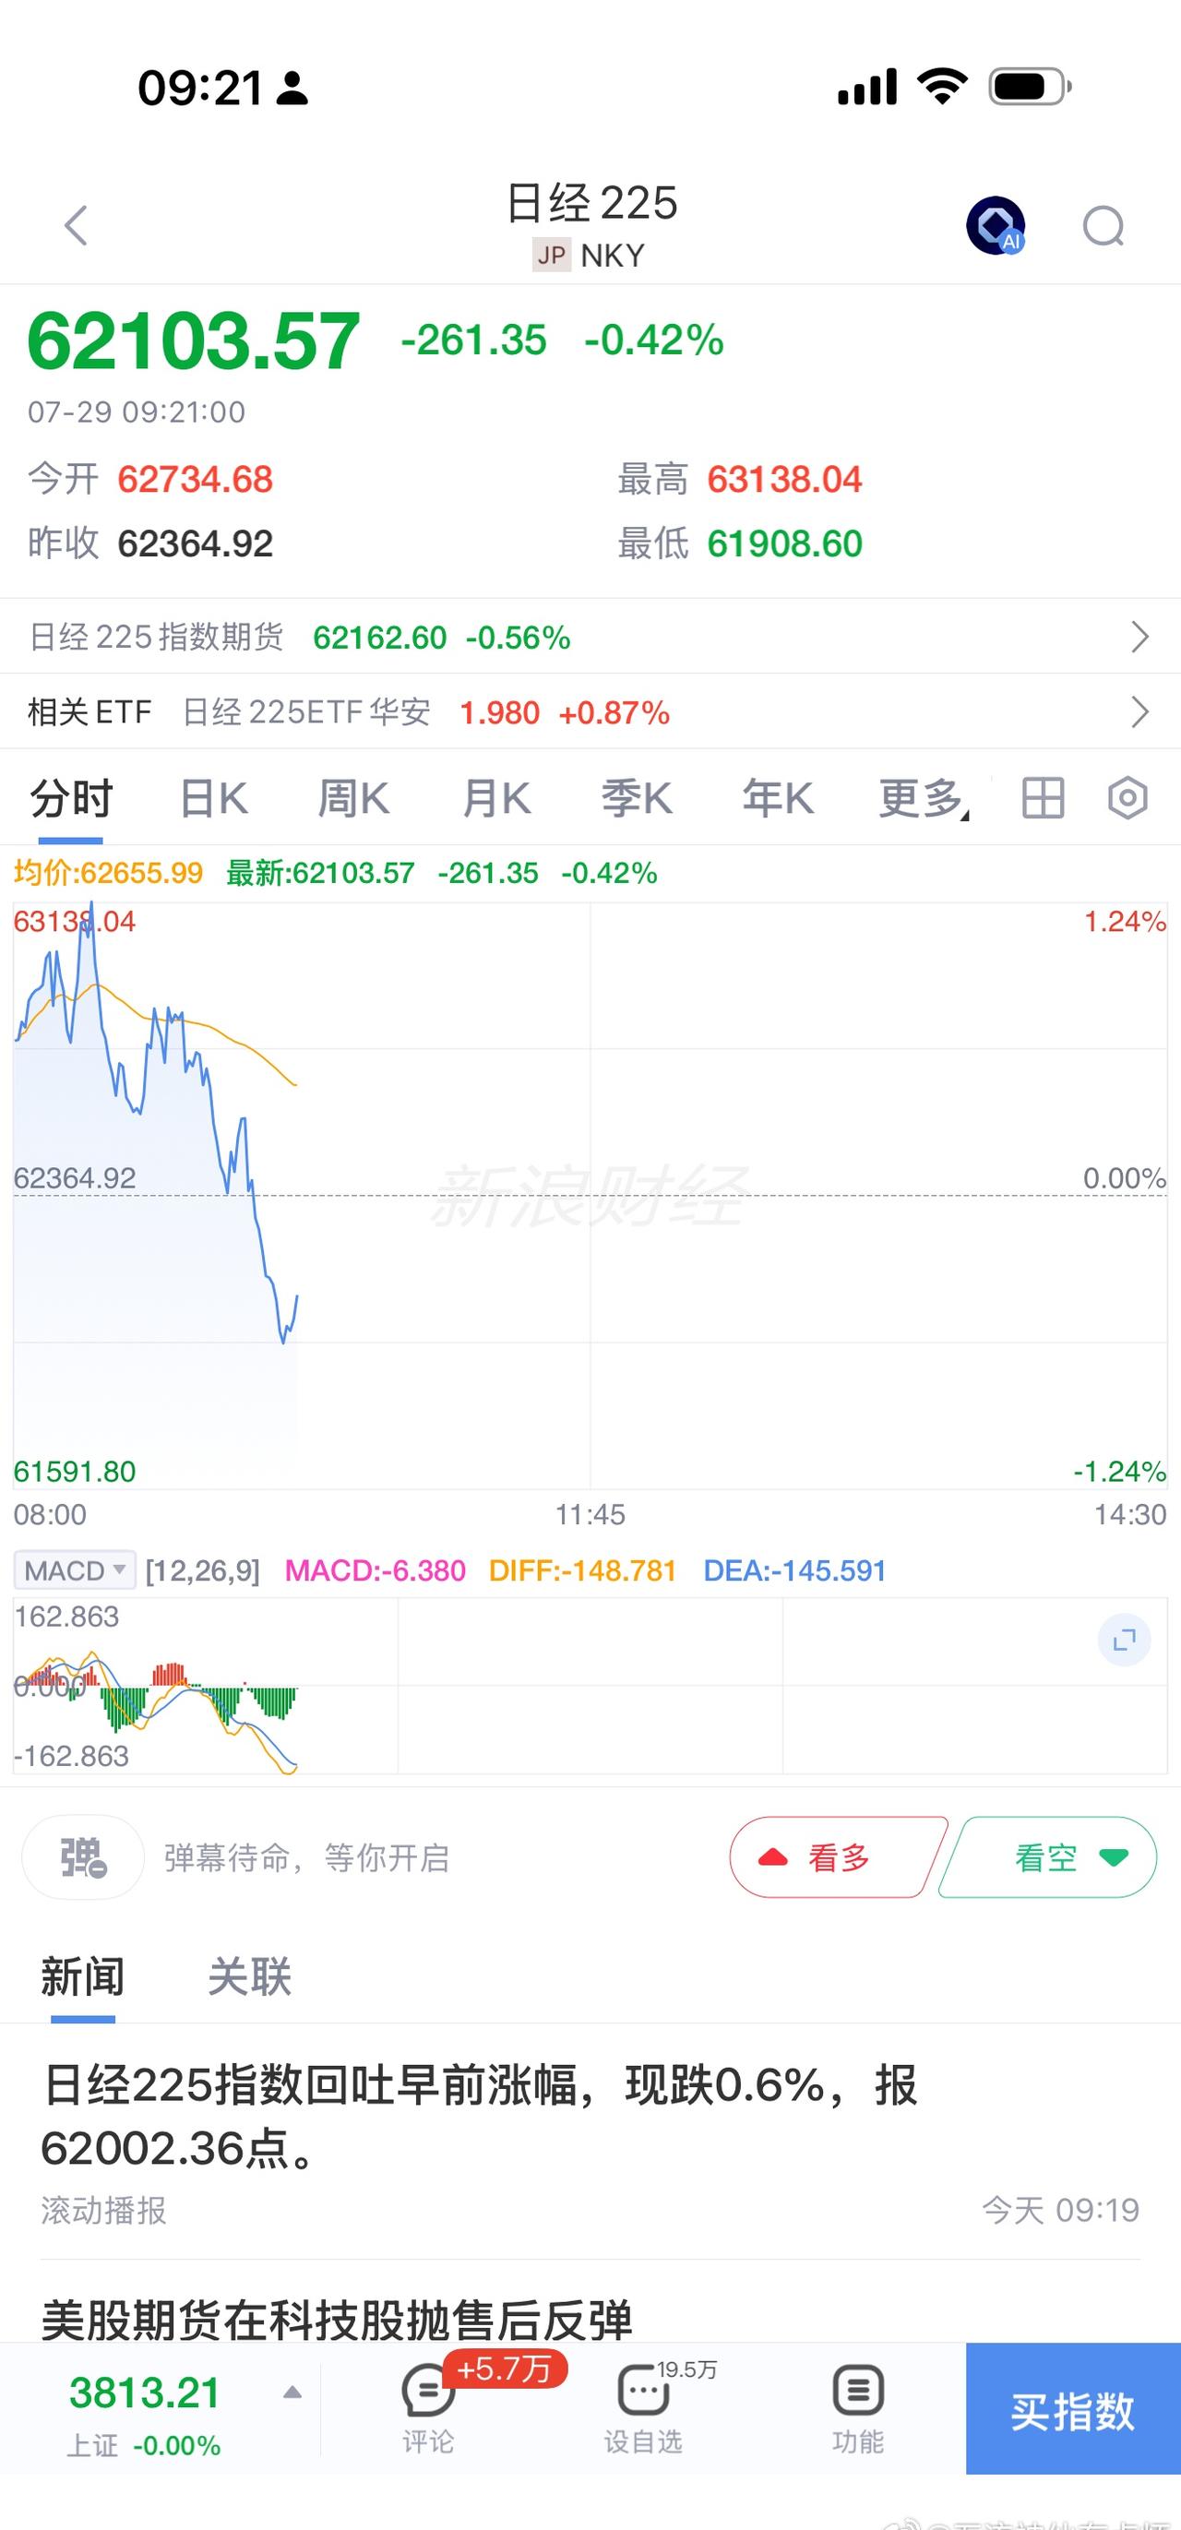Tap the search magnifier icon
Image resolution: width=1181 pixels, height=2530 pixels.
tap(1103, 227)
